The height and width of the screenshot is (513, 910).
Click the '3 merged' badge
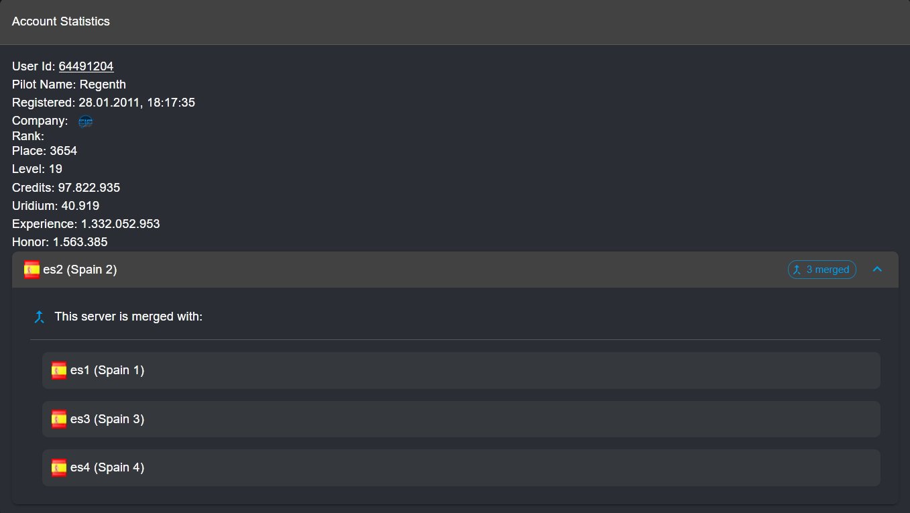(822, 270)
